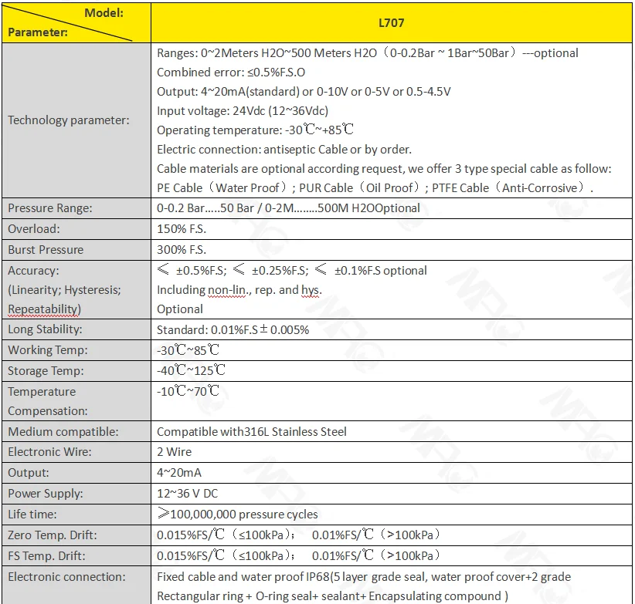Click the 'Zero Temp. Drift:' label

pyautogui.click(x=53, y=535)
